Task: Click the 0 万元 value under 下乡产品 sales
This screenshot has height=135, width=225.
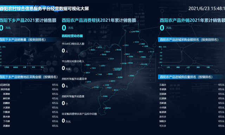Action: pos(5,28)
